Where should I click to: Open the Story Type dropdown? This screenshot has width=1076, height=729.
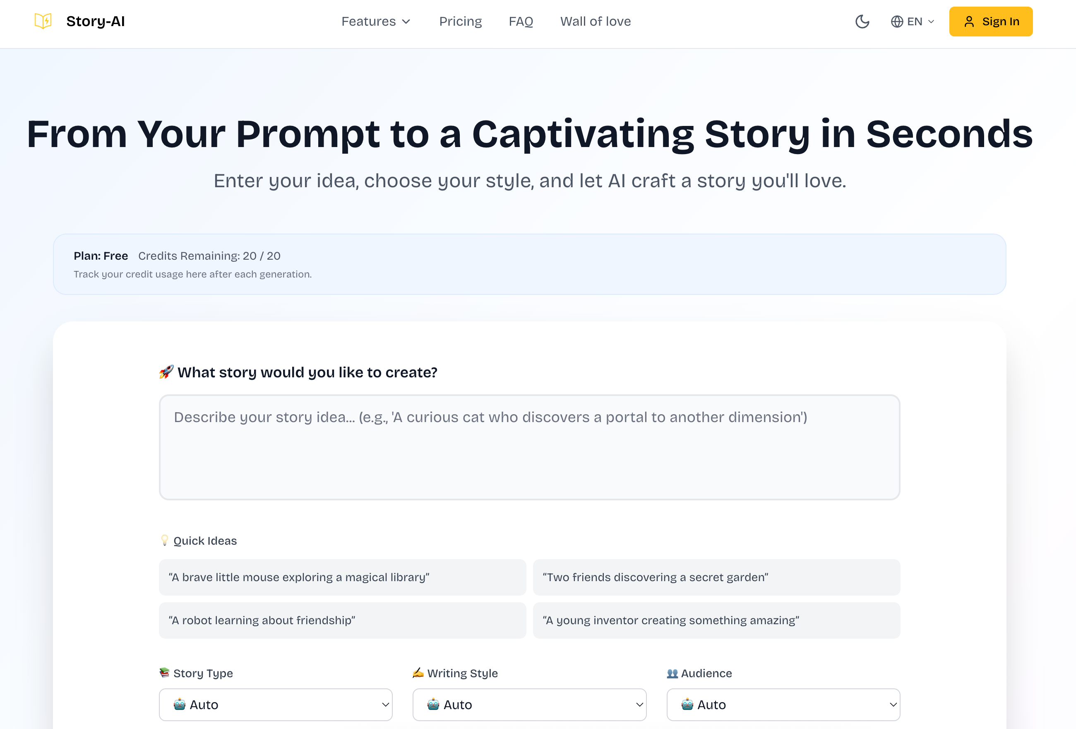276,705
